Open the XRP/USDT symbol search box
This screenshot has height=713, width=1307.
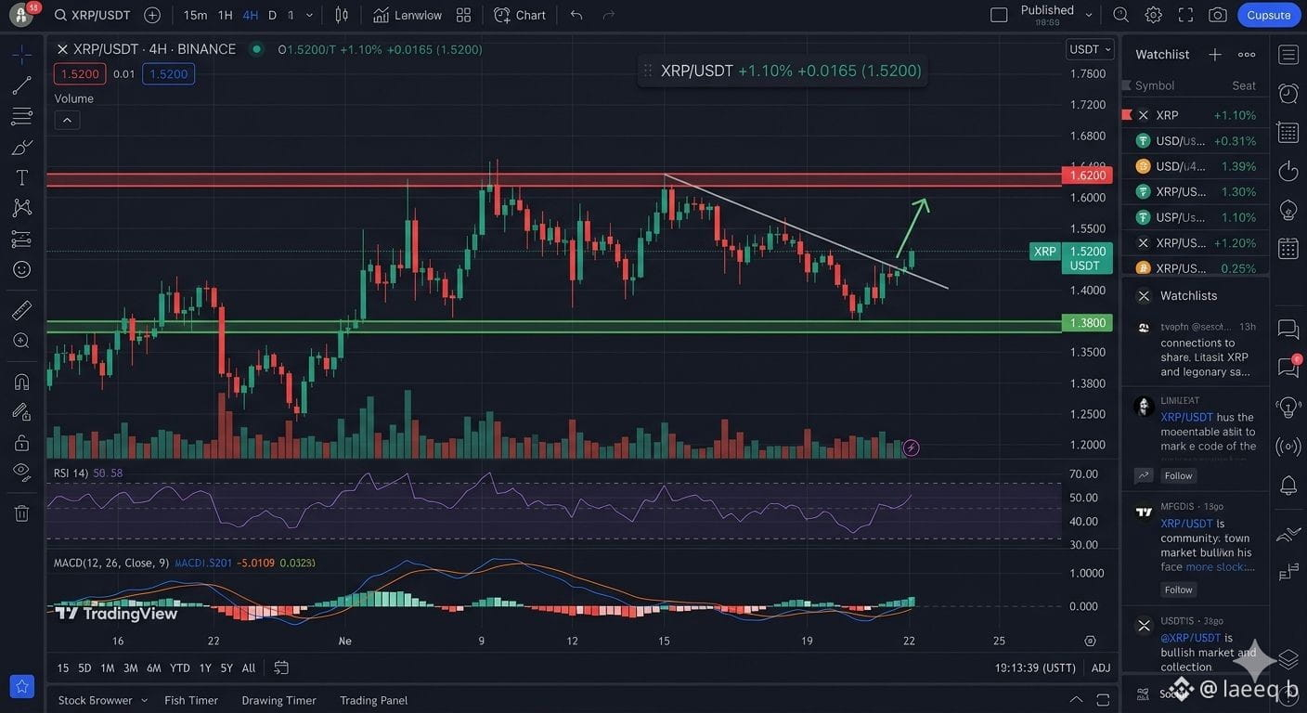tap(92, 15)
